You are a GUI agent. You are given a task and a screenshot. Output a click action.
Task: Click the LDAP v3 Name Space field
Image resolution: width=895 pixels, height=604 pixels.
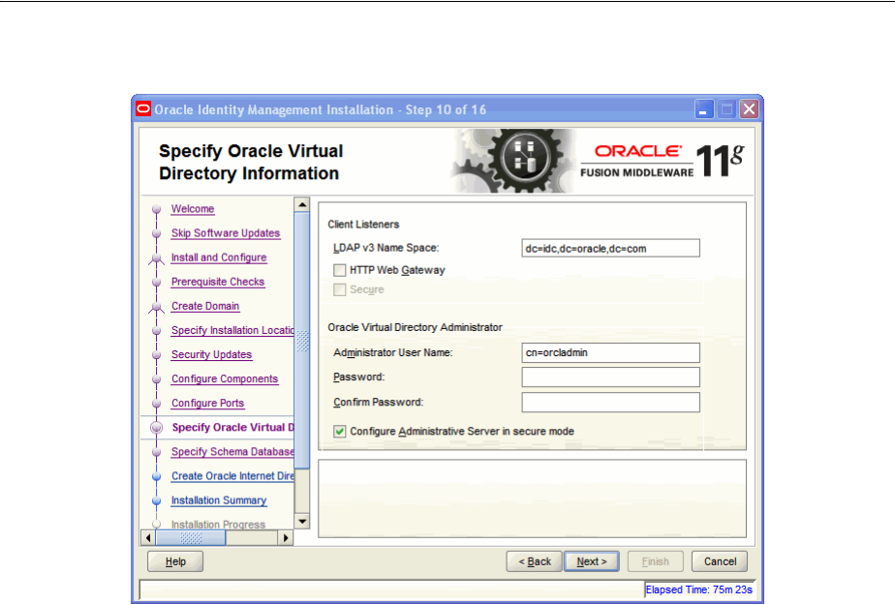[610, 248]
